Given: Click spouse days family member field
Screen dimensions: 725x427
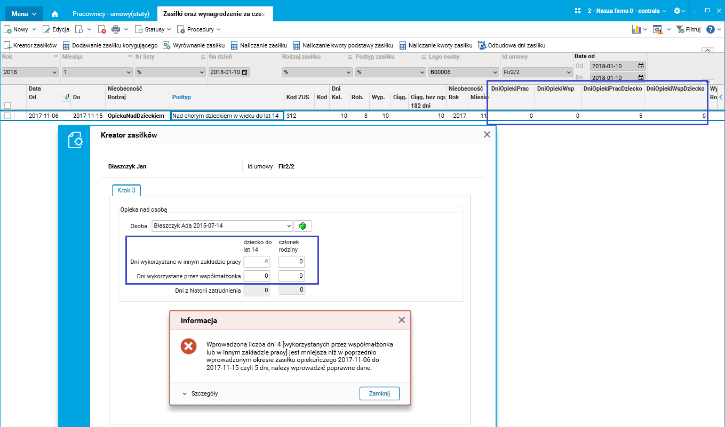Looking at the screenshot, I should [292, 276].
